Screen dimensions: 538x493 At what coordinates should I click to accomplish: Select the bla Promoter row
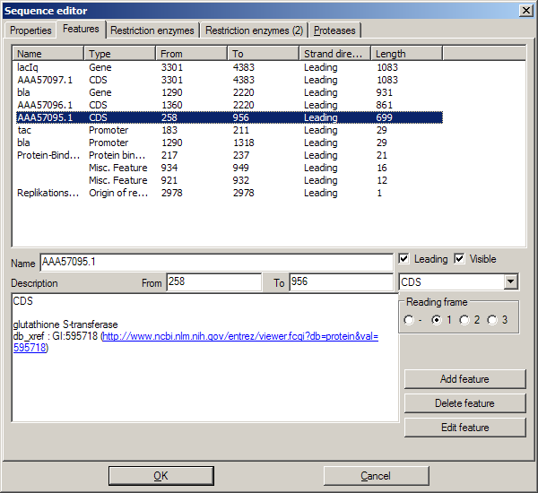[x=230, y=143]
